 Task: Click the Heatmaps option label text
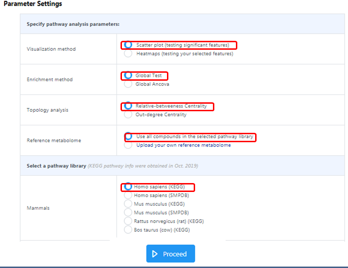184,54
